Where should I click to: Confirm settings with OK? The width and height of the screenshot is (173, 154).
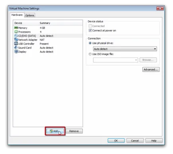click(116, 140)
